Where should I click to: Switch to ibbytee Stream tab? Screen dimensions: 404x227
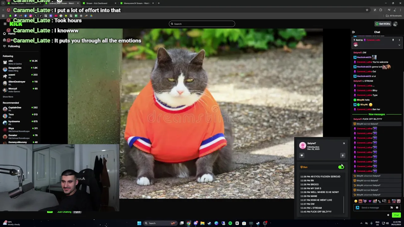pyautogui.click(x=24, y=3)
